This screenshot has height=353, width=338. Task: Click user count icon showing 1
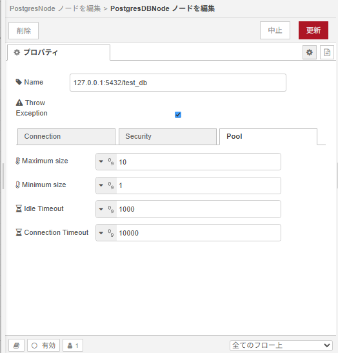[73, 345]
